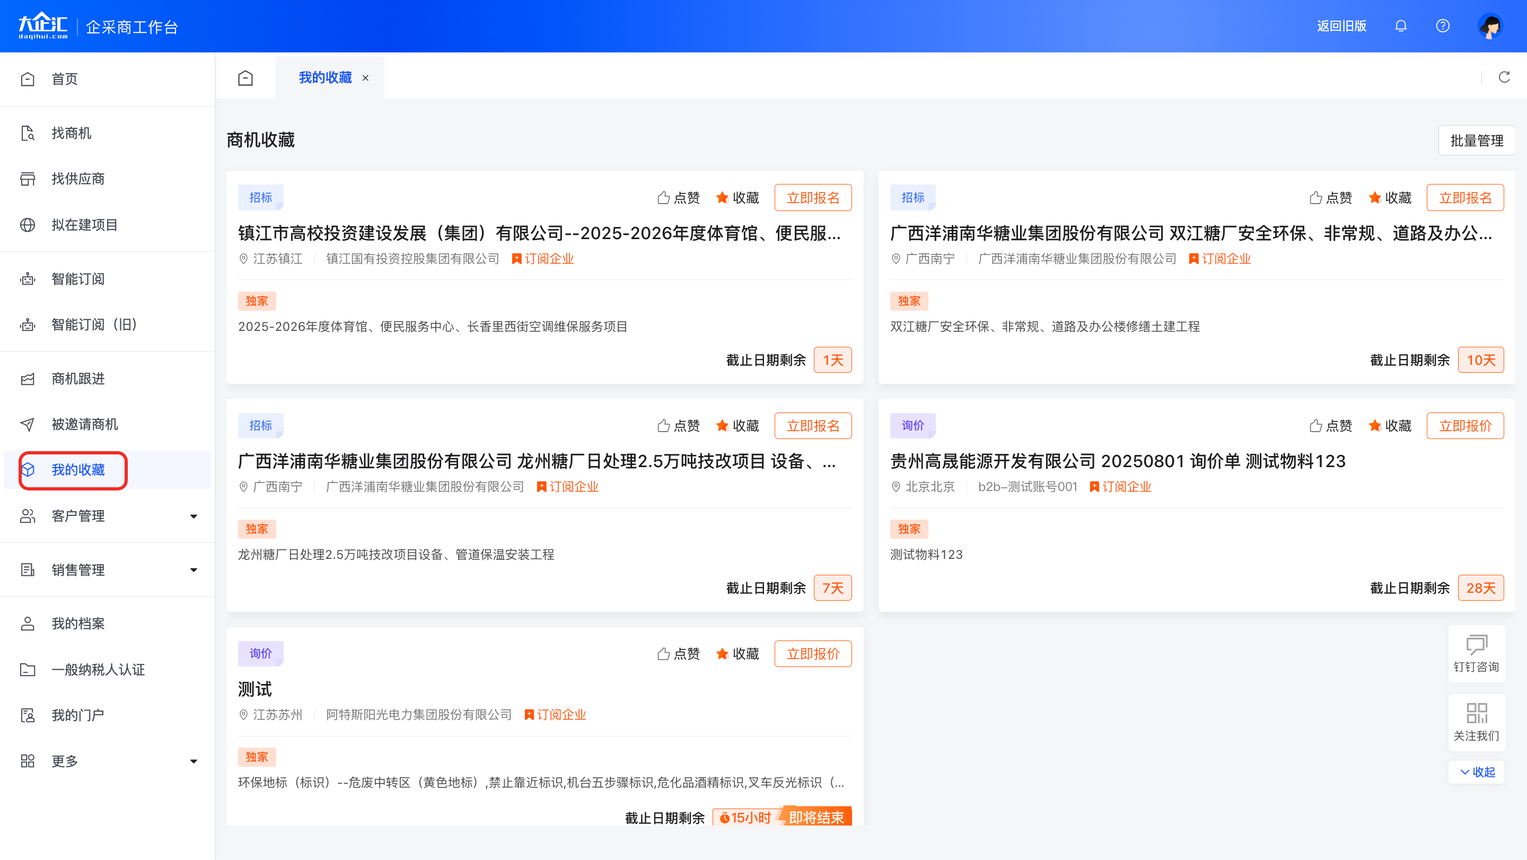The height and width of the screenshot is (860, 1527).
Task: Expand the 更多 arrow
Action: 194,761
